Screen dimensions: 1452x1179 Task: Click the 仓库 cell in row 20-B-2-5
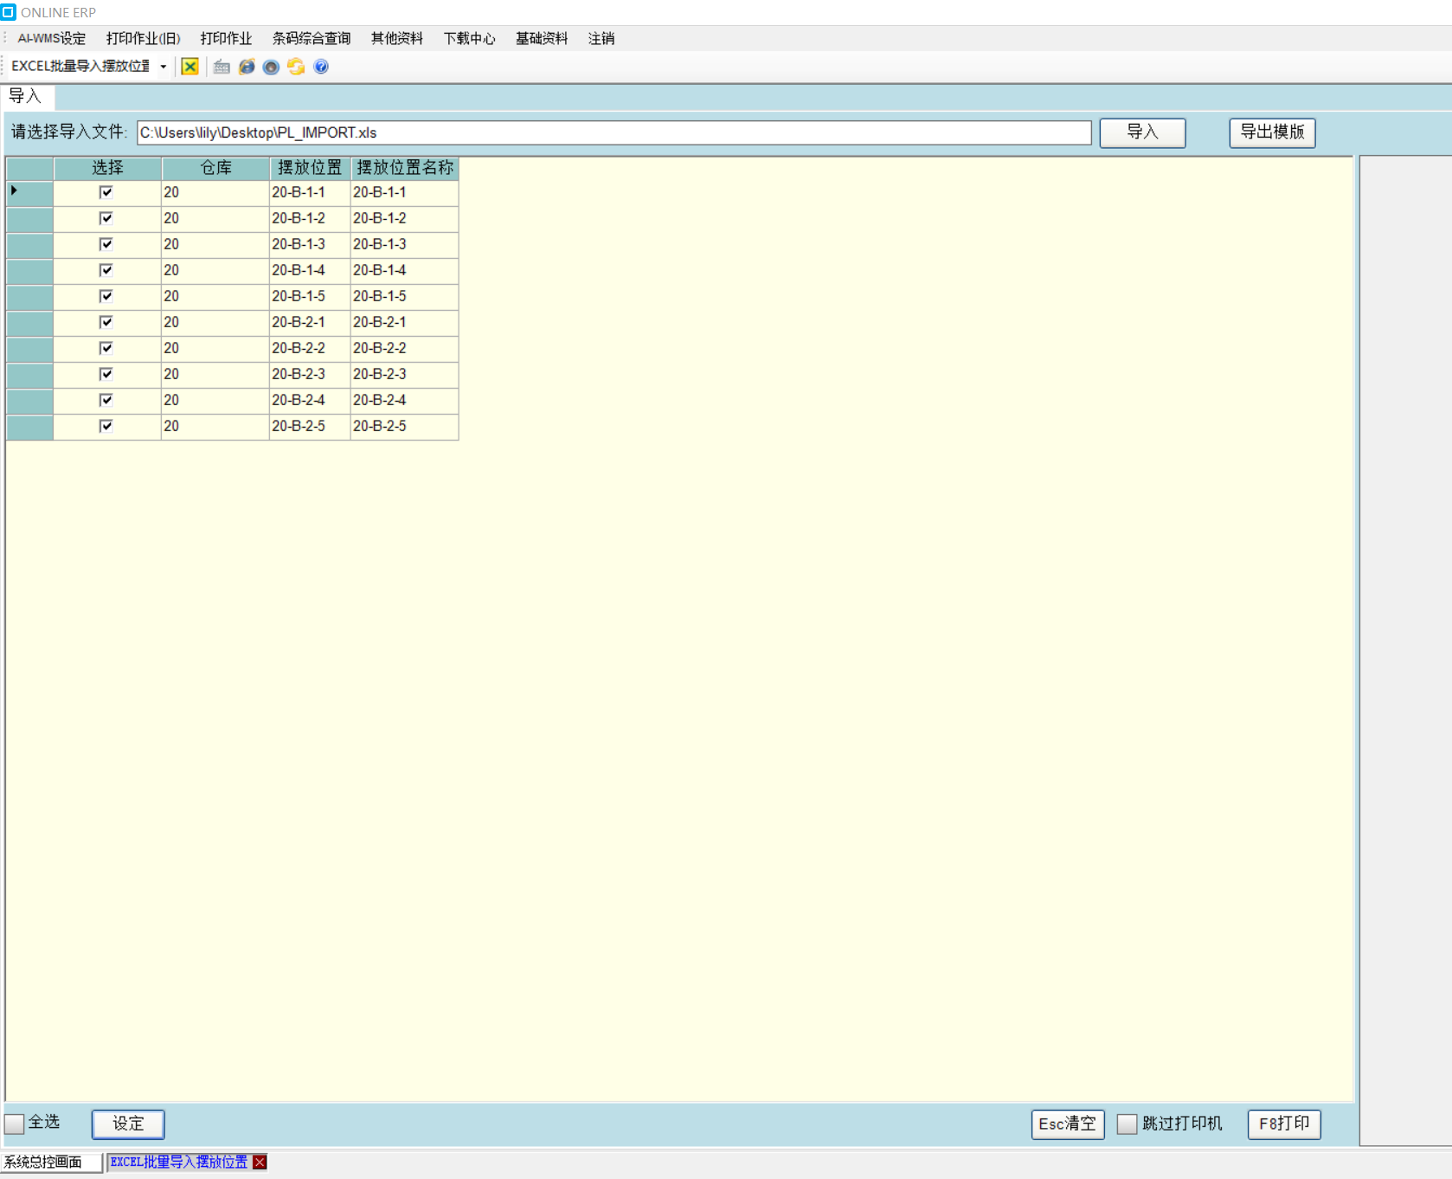click(x=215, y=426)
